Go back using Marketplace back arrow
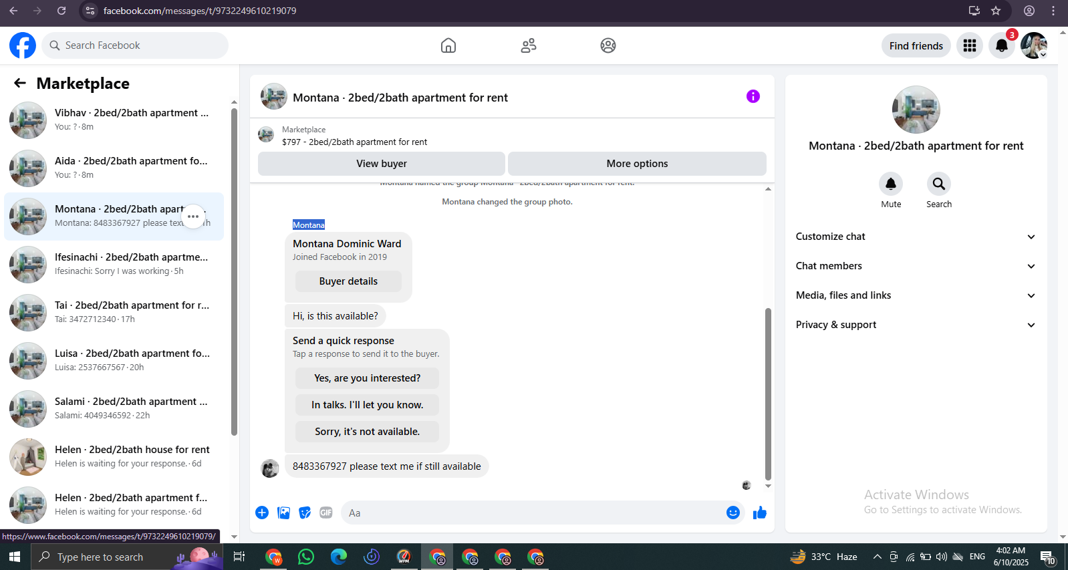 (20, 83)
